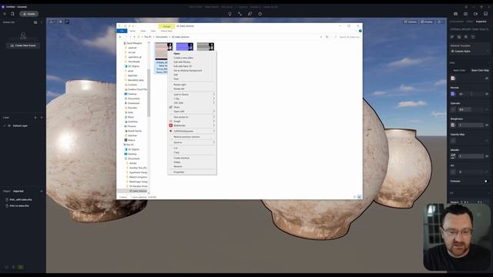
Task: Expand the 7-Zip submenu arrow
Action: tap(214, 98)
